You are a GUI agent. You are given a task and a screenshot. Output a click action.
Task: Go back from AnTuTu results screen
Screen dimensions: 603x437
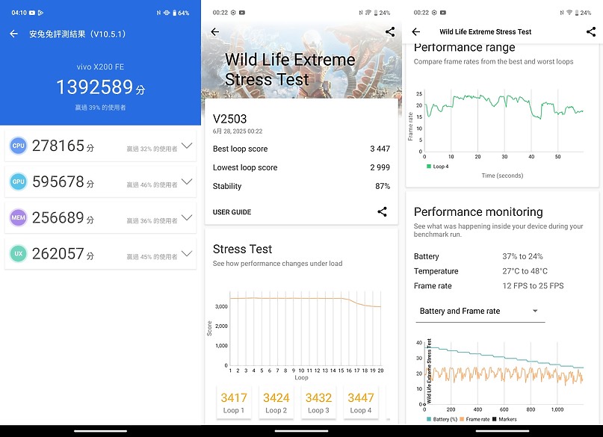14,34
